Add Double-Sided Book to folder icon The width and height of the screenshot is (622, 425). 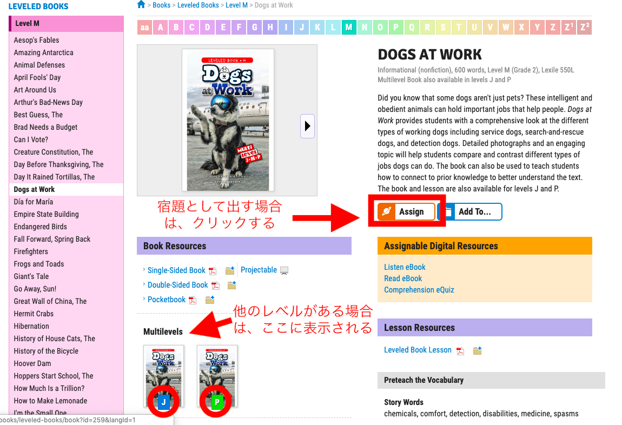pos(231,285)
